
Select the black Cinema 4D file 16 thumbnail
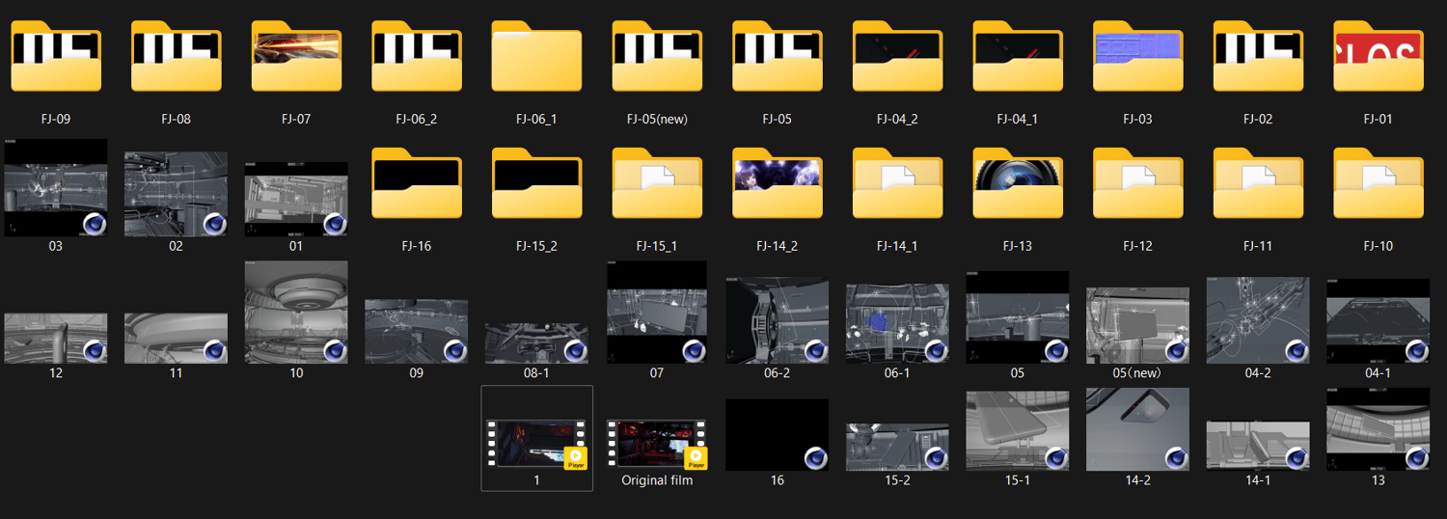[778, 435]
